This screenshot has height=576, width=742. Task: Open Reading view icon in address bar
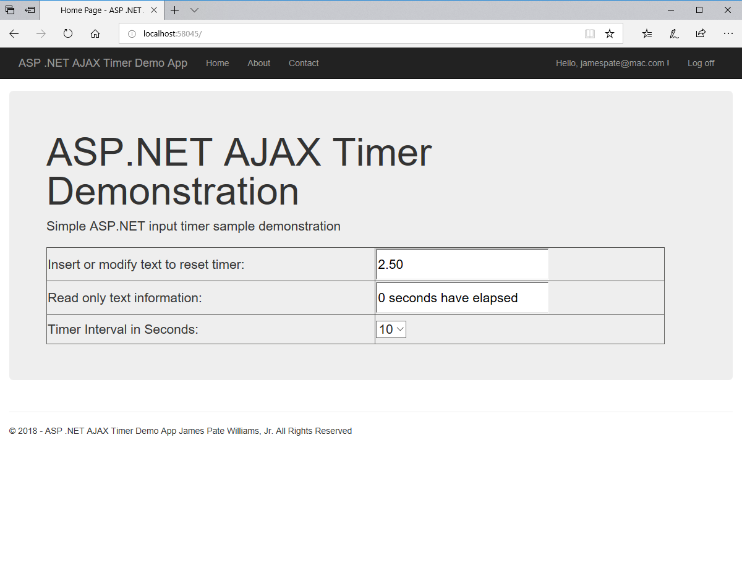590,34
